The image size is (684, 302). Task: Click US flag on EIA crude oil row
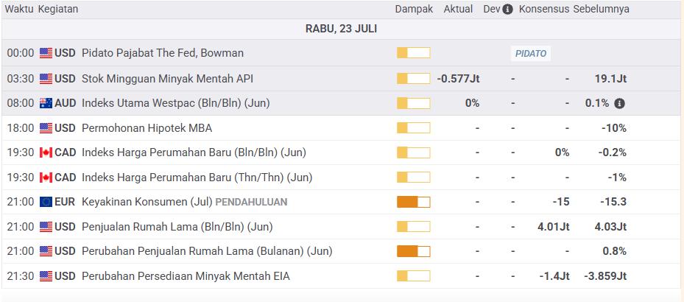pyautogui.click(x=46, y=275)
